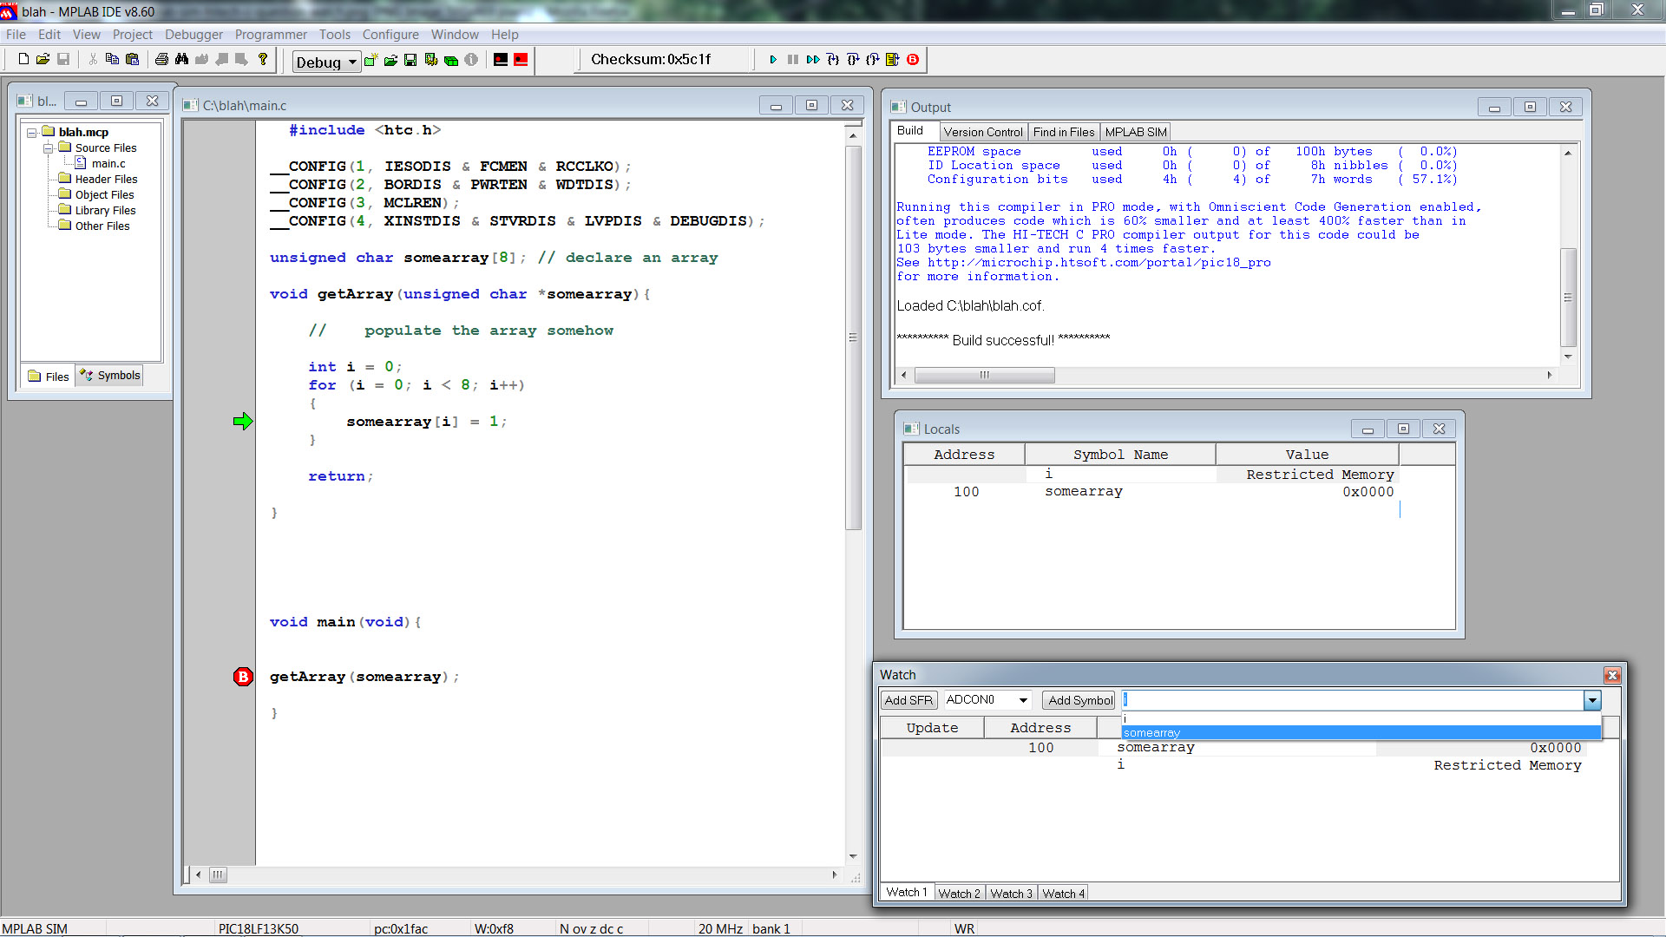The width and height of the screenshot is (1666, 937).
Task: Switch to the Version Control output tab
Action: [x=983, y=132]
